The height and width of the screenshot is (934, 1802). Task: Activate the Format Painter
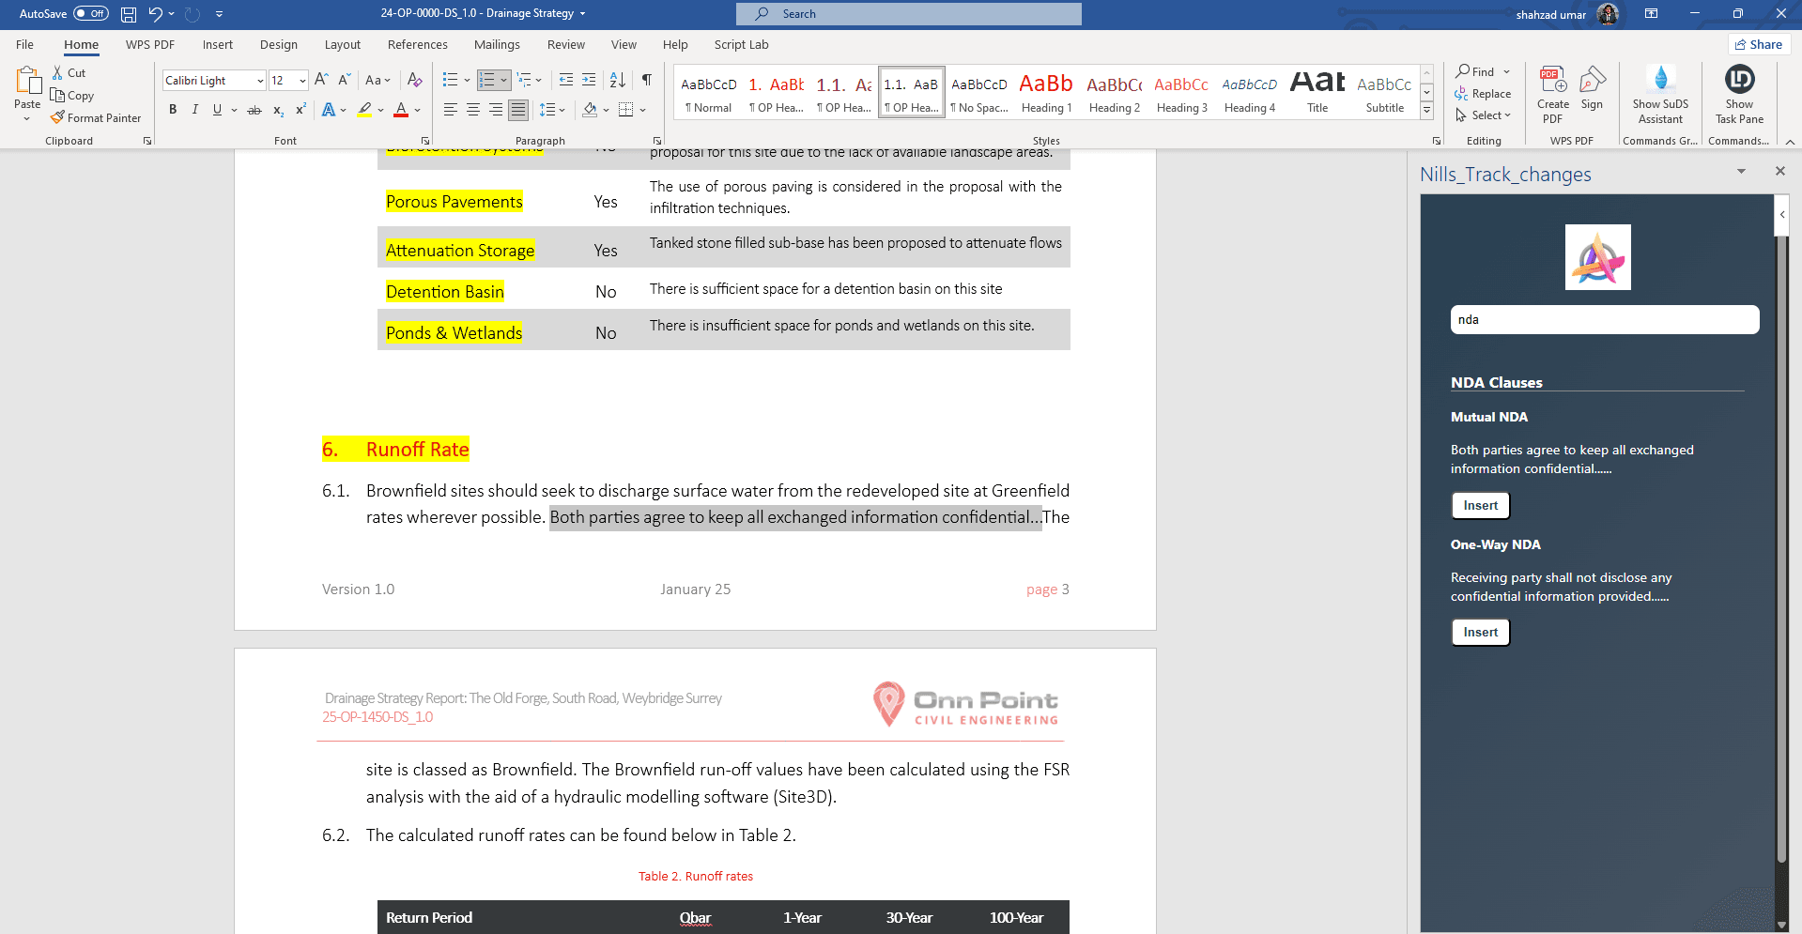pos(96,118)
